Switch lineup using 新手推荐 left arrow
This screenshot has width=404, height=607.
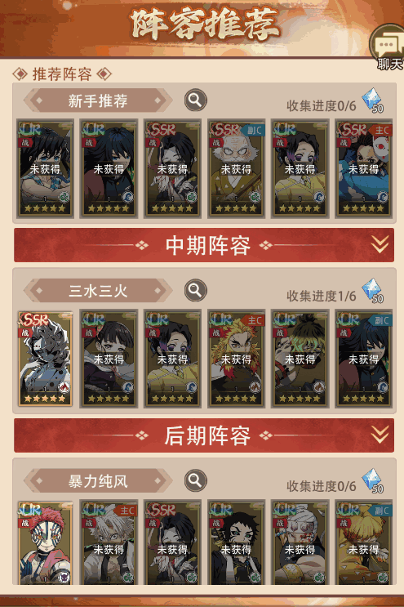[x=37, y=100]
